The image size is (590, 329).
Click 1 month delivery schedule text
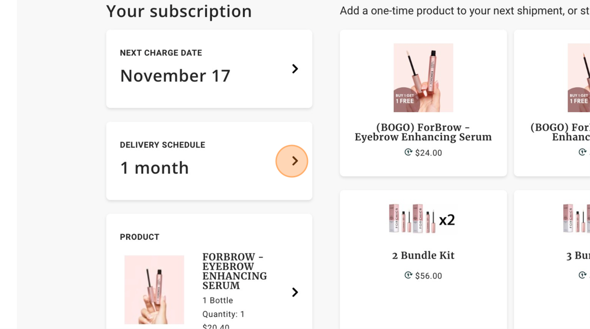pyautogui.click(x=154, y=168)
